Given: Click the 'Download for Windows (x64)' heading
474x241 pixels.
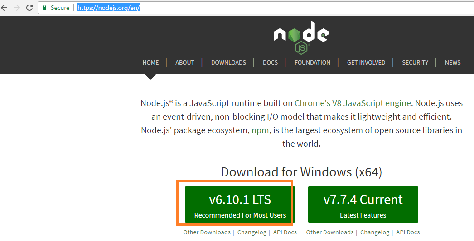Looking at the screenshot, I should click(301, 172).
